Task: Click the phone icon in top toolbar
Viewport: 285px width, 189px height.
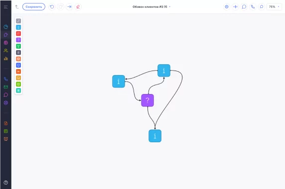Action: [x=253, y=6]
